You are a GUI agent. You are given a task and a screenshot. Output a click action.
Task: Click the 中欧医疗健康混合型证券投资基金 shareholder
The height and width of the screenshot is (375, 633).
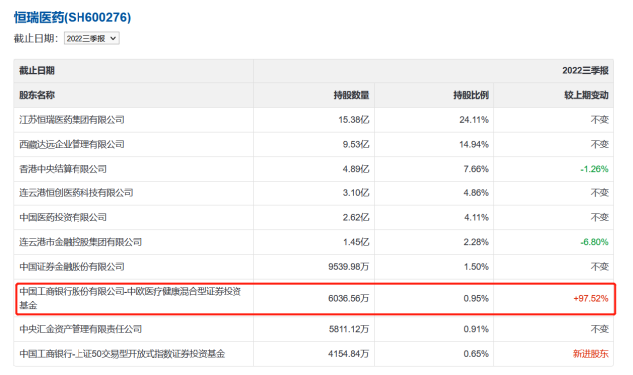[130, 298]
